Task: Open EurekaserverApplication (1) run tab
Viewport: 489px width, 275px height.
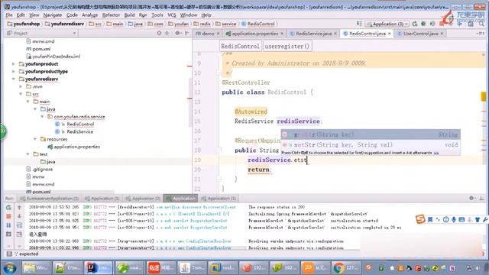Action: coord(49,199)
